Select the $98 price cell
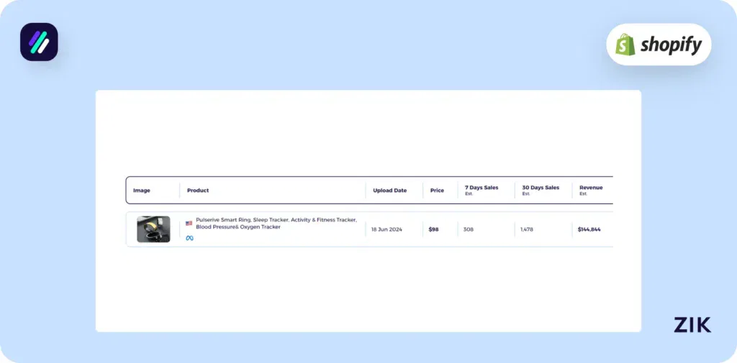 pyautogui.click(x=433, y=229)
